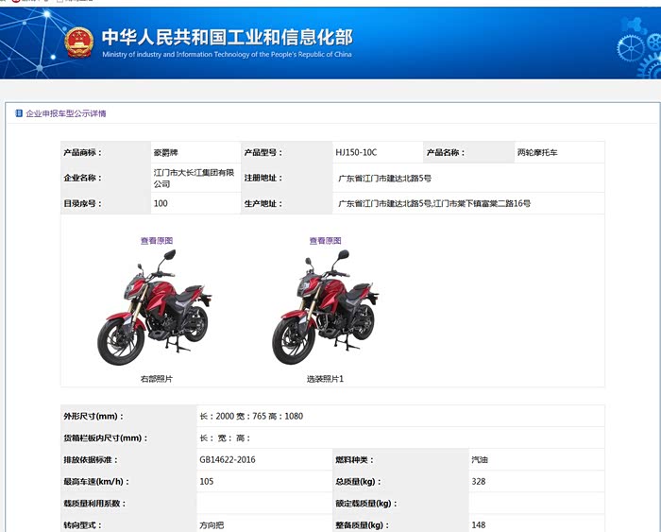Click the 选装照片1 motorcycle photo
The width and height of the screenshot is (661, 532).
point(324,305)
